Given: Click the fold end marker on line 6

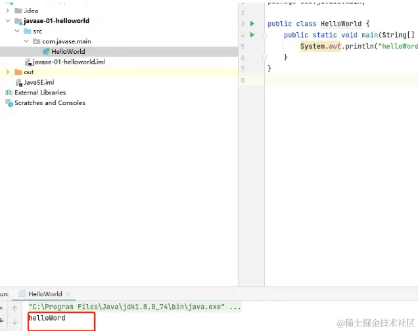Looking at the screenshot, I should click(264, 57).
